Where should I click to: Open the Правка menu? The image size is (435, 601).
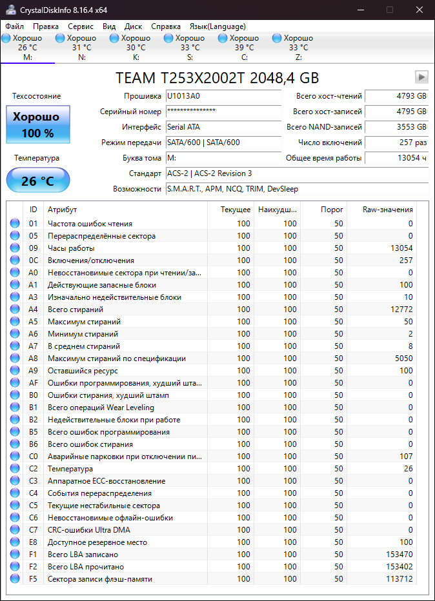pos(46,26)
